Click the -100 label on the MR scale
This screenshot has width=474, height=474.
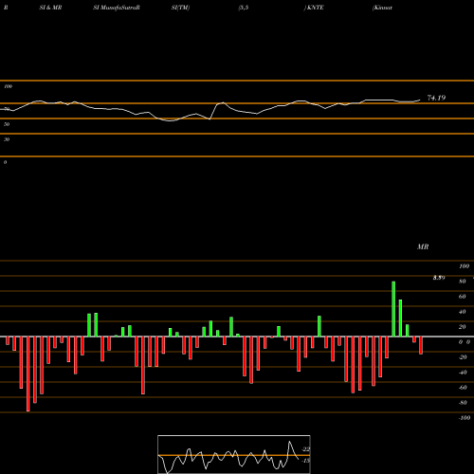point(465,418)
